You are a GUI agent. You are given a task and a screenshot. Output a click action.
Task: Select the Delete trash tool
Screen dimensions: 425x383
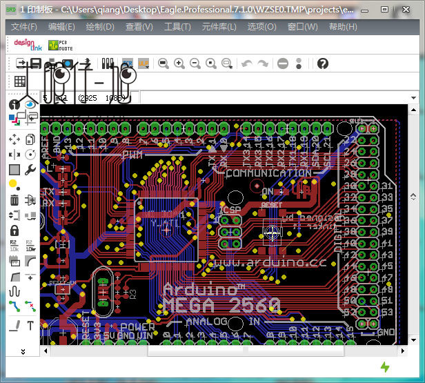click(x=14, y=201)
